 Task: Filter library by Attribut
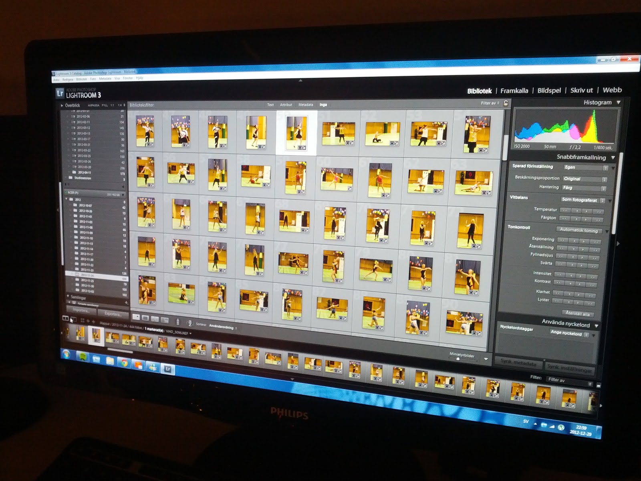tap(286, 105)
